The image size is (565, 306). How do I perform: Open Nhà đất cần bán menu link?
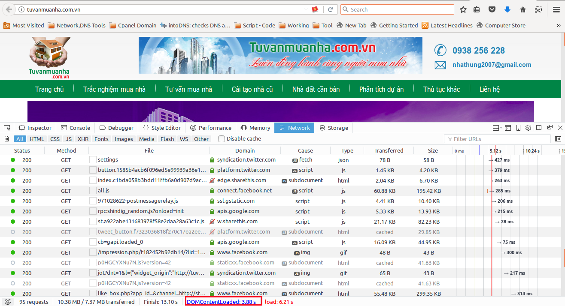pos(316,89)
